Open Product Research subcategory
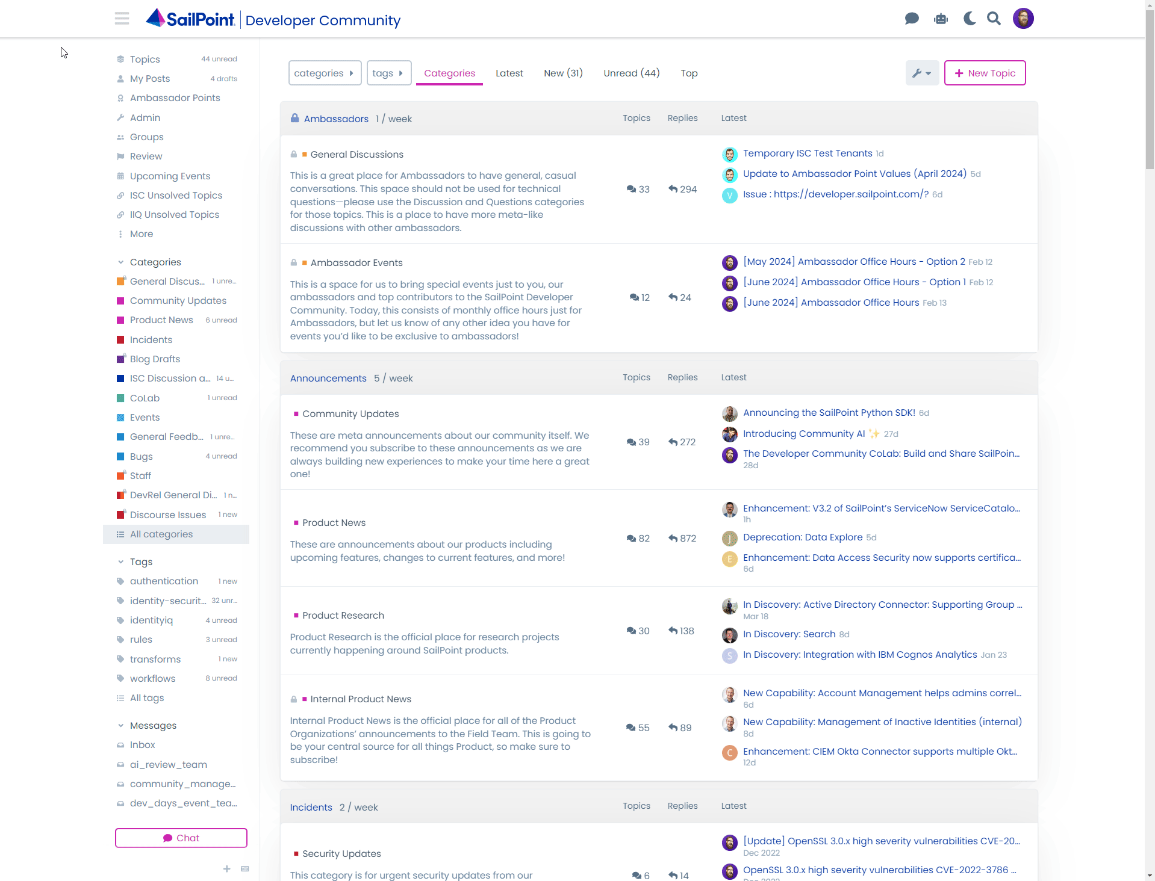 point(343,615)
